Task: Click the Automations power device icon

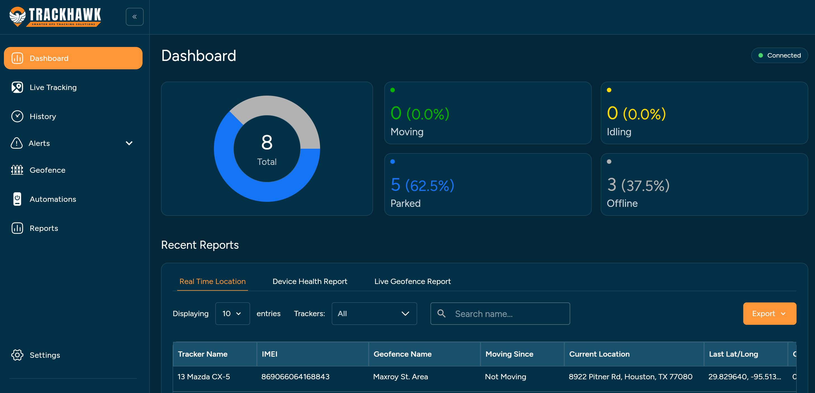Action: [x=17, y=199]
